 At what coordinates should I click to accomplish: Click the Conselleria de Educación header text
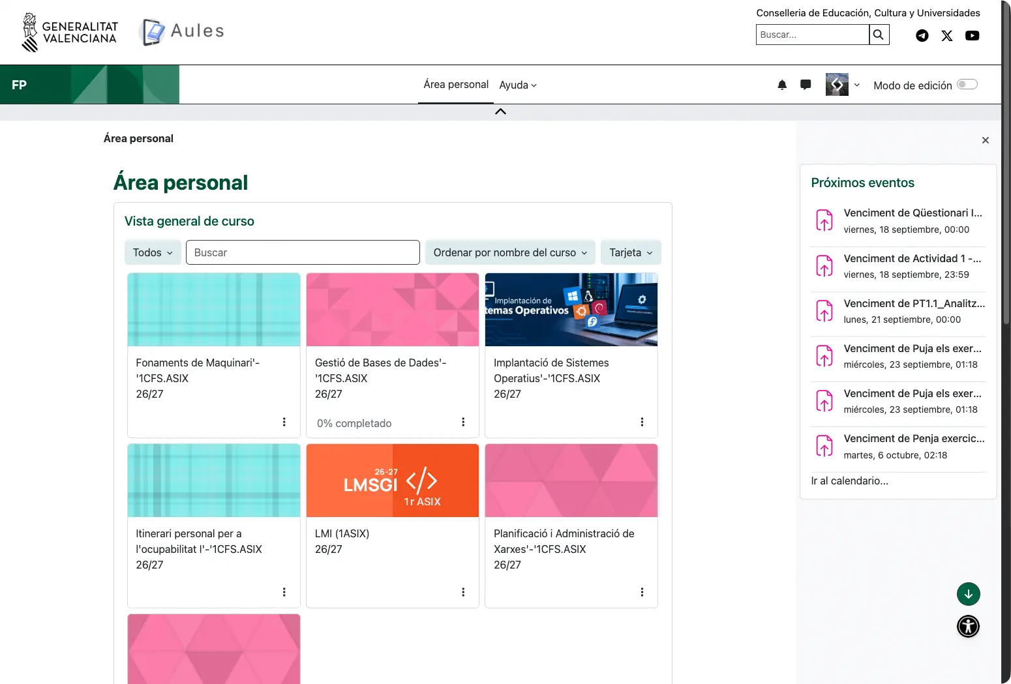(868, 13)
